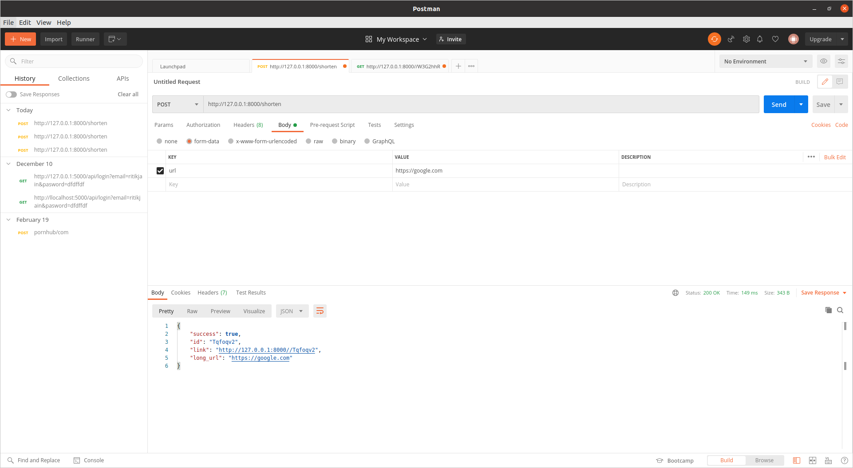Copy the response body with the copy icon

pyautogui.click(x=828, y=310)
